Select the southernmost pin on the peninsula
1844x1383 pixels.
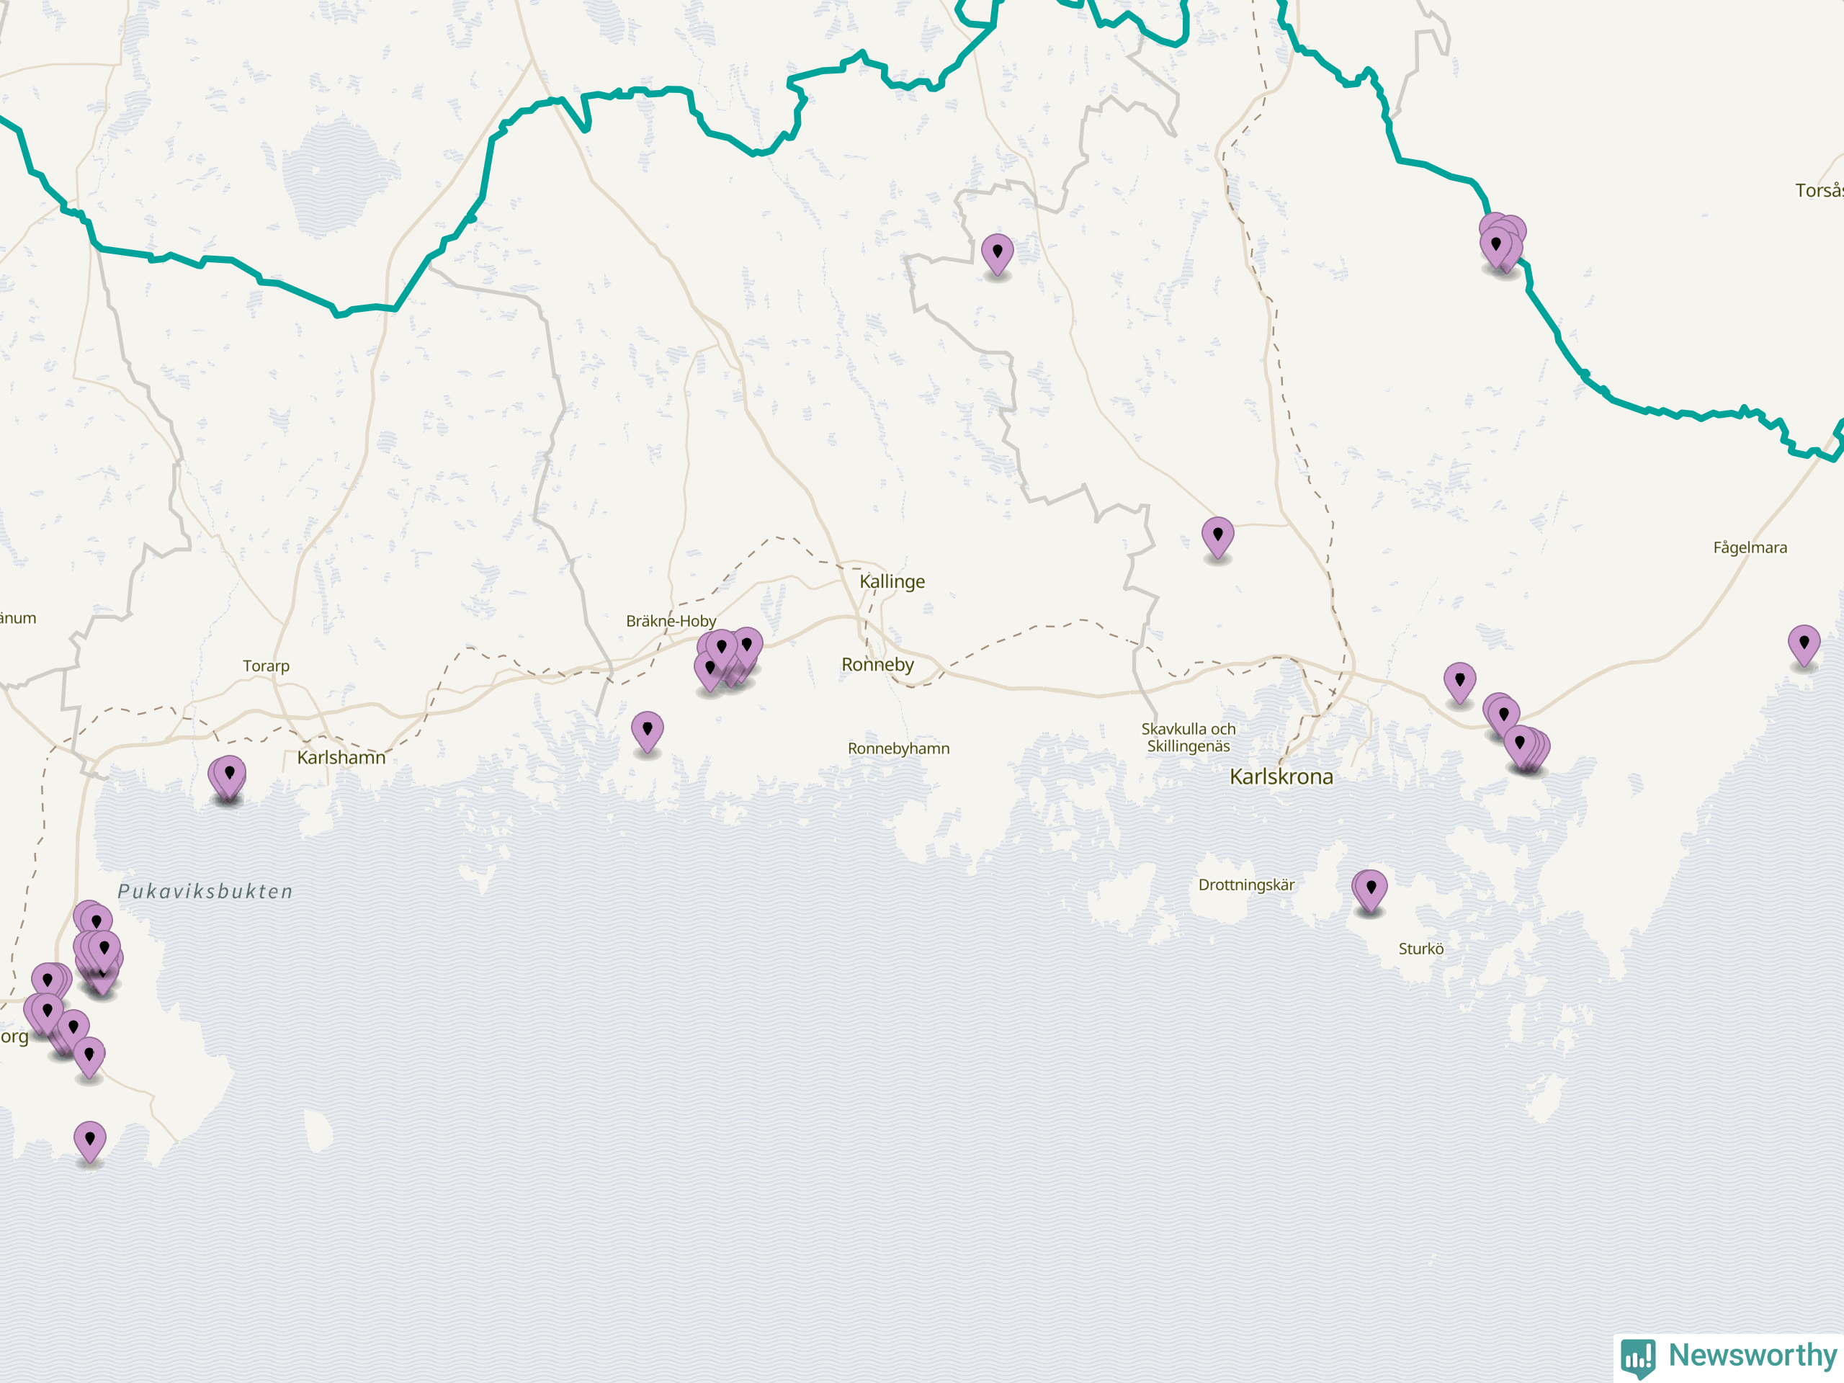click(89, 1142)
